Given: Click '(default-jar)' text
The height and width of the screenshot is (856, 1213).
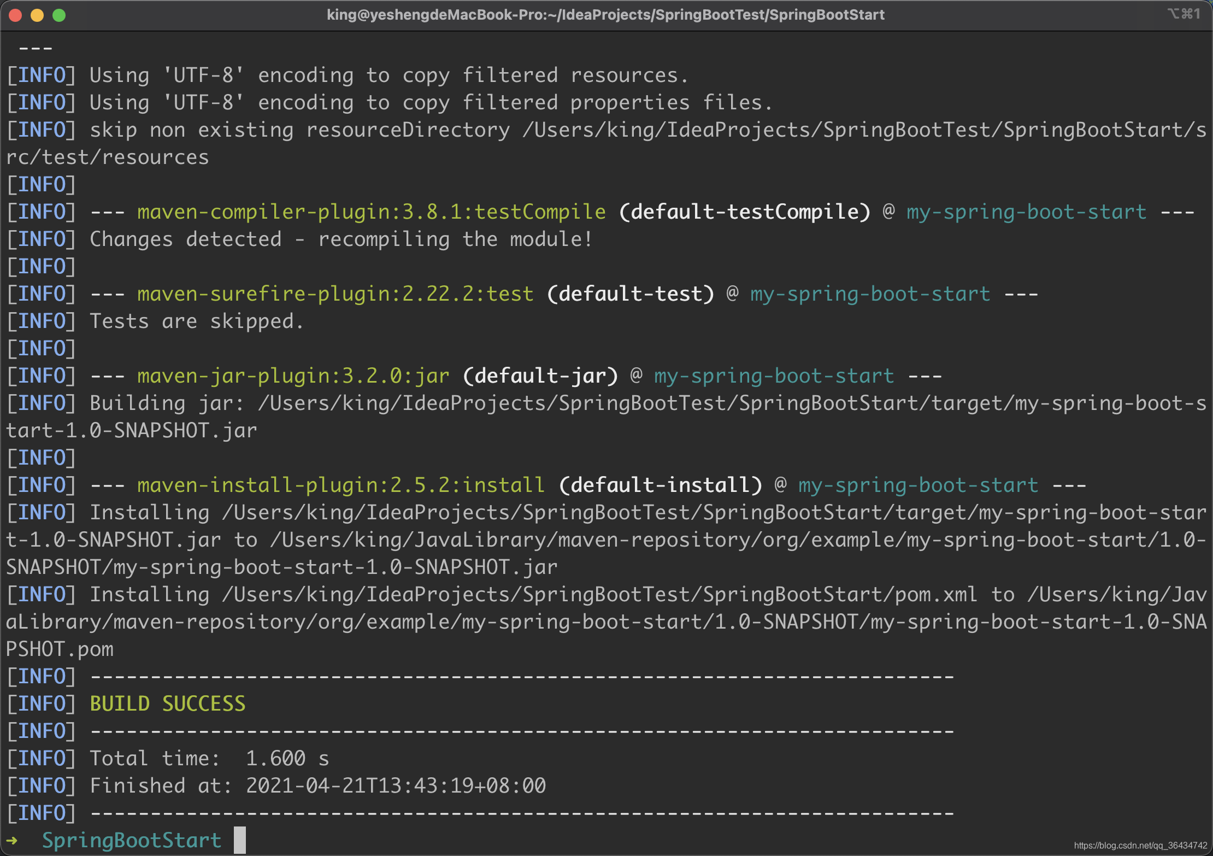Looking at the screenshot, I should pos(540,376).
